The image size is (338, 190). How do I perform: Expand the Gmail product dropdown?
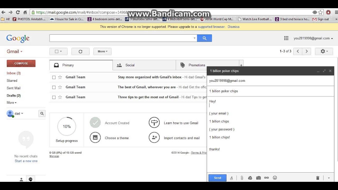pos(15,51)
